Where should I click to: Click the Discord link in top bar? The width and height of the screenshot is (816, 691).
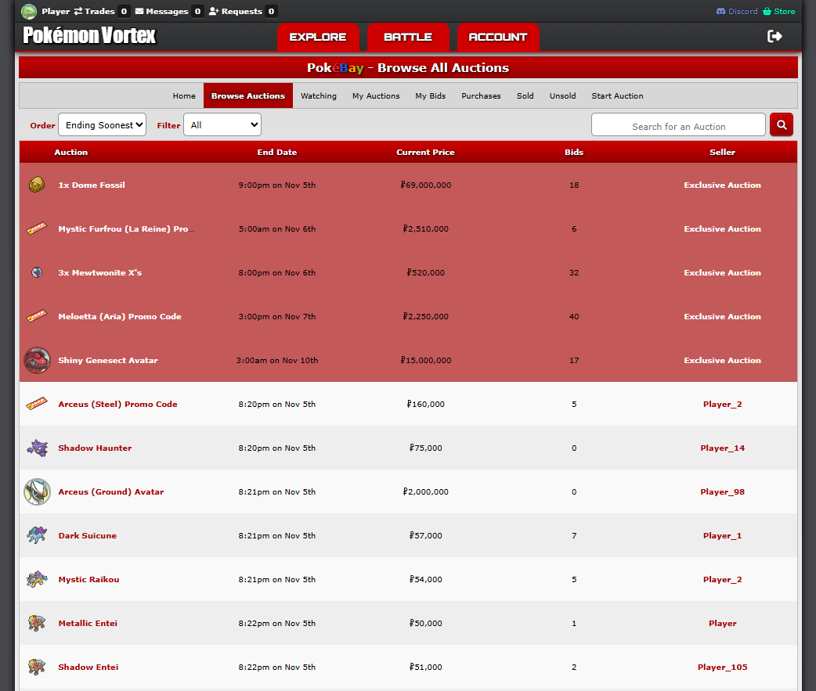(737, 11)
